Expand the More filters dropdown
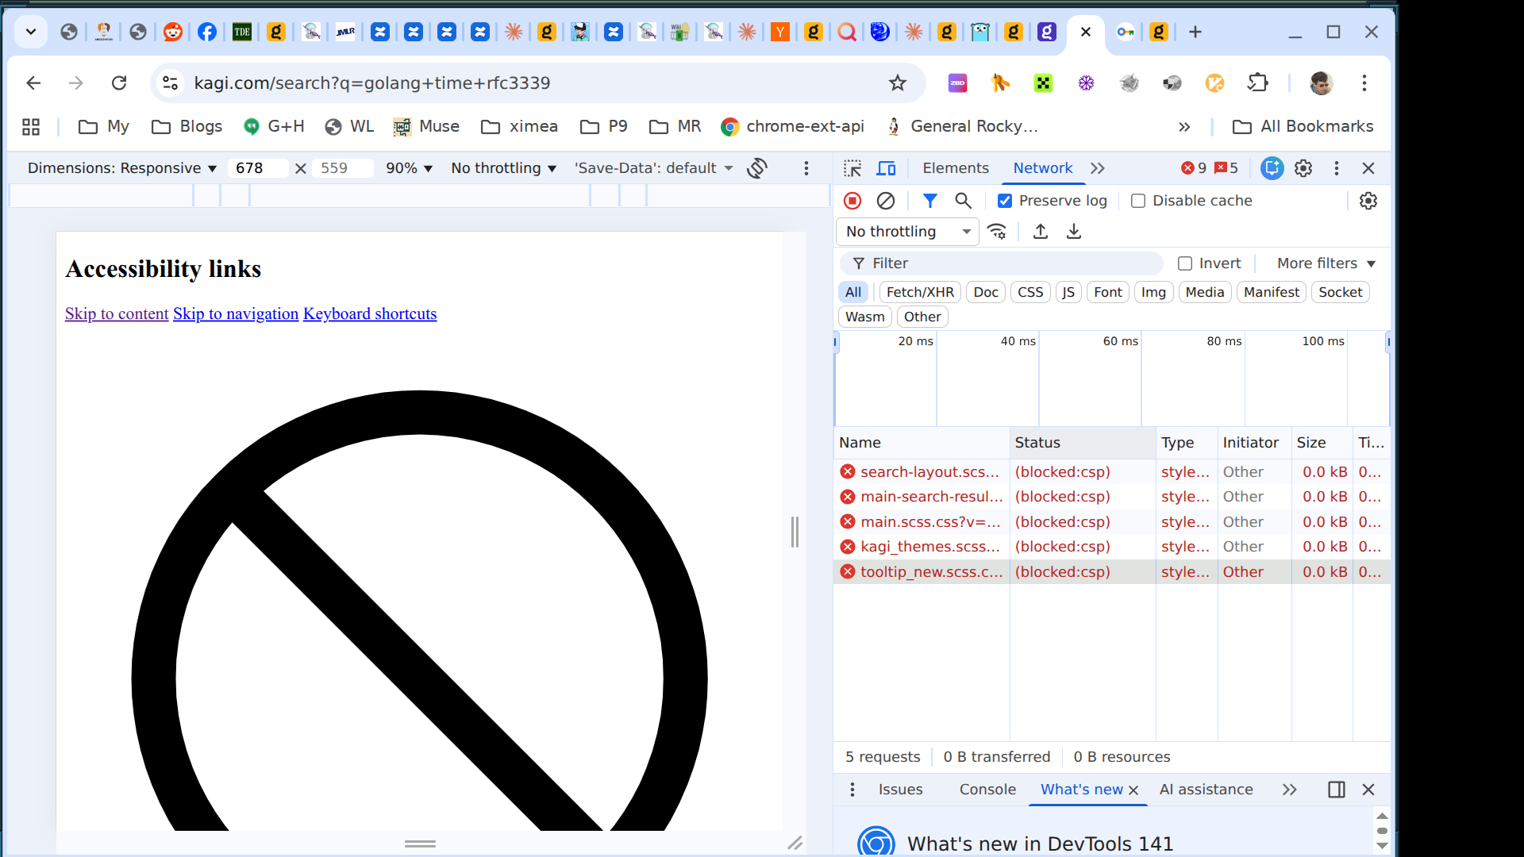This screenshot has height=857, width=1524. point(1324,263)
